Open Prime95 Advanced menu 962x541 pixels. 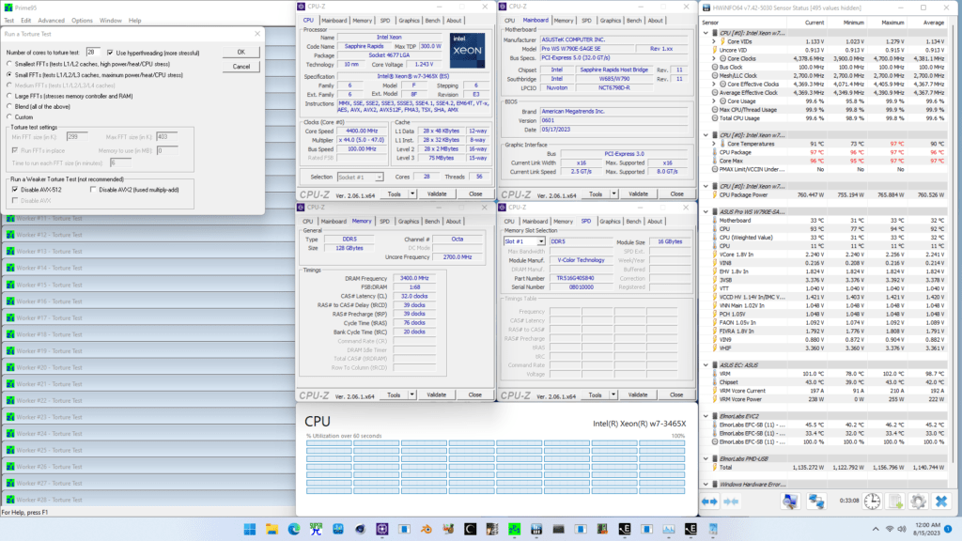pyautogui.click(x=51, y=21)
